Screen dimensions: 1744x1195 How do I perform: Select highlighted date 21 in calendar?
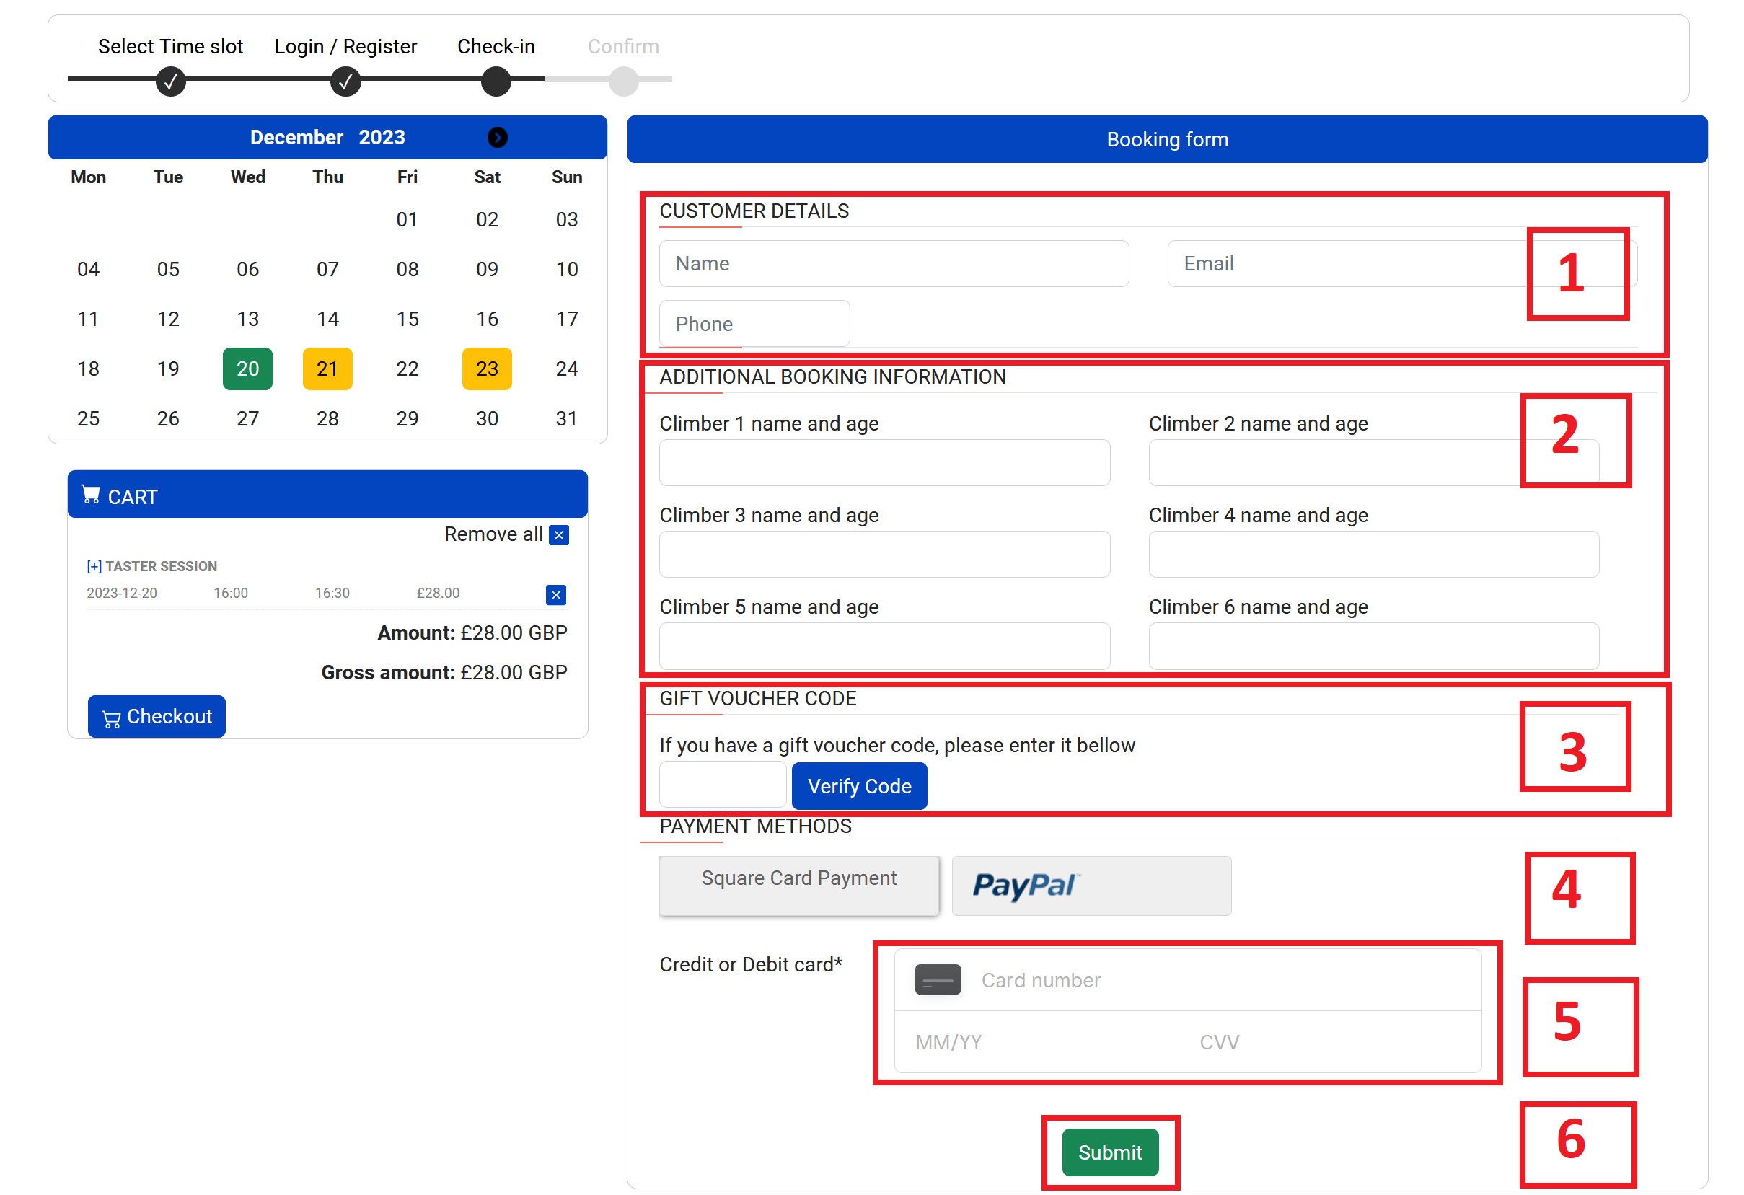327,369
